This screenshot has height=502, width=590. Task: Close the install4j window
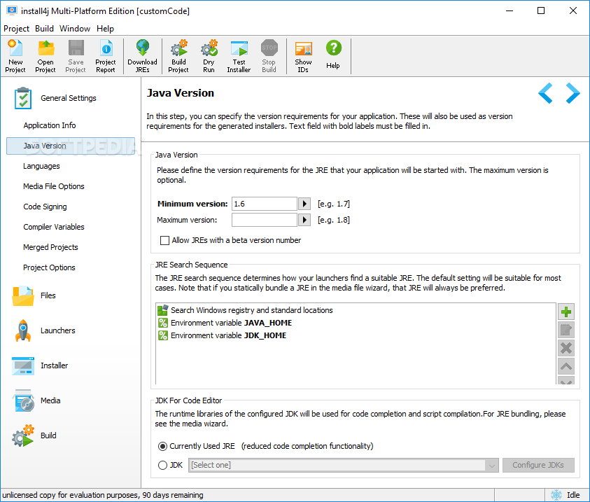(x=573, y=11)
